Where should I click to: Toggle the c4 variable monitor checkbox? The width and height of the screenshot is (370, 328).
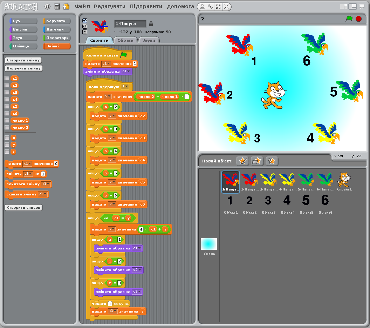(x=7, y=100)
